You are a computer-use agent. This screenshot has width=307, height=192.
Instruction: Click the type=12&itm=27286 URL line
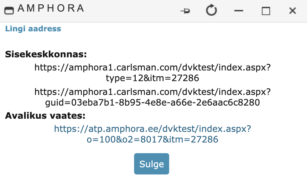152,78
